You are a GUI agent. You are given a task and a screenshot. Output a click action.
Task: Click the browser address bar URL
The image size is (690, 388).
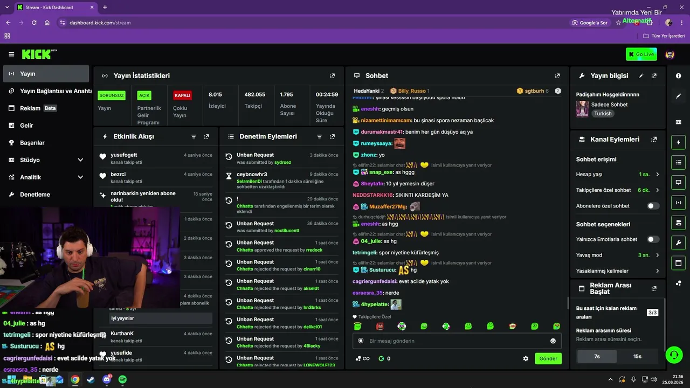click(100, 23)
